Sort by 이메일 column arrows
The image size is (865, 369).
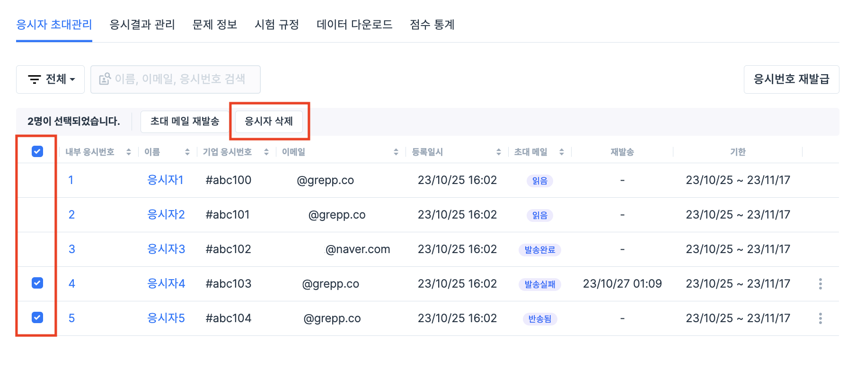click(396, 152)
